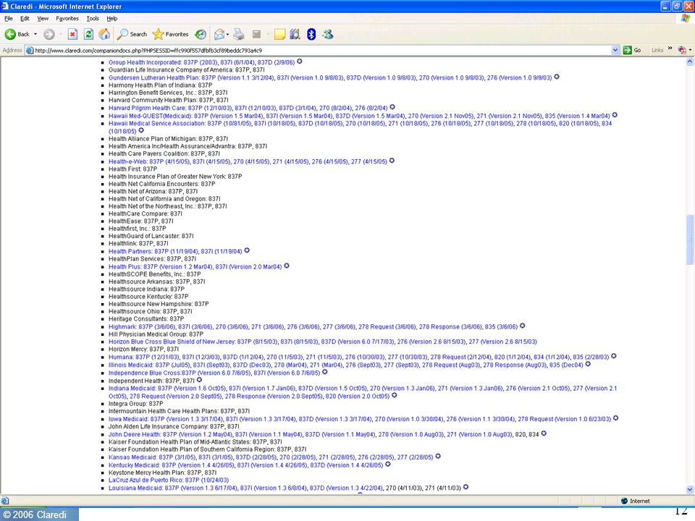Image resolution: width=695 pixels, height=521 pixels.
Task: Open the Favorites menu
Action: tap(67, 19)
